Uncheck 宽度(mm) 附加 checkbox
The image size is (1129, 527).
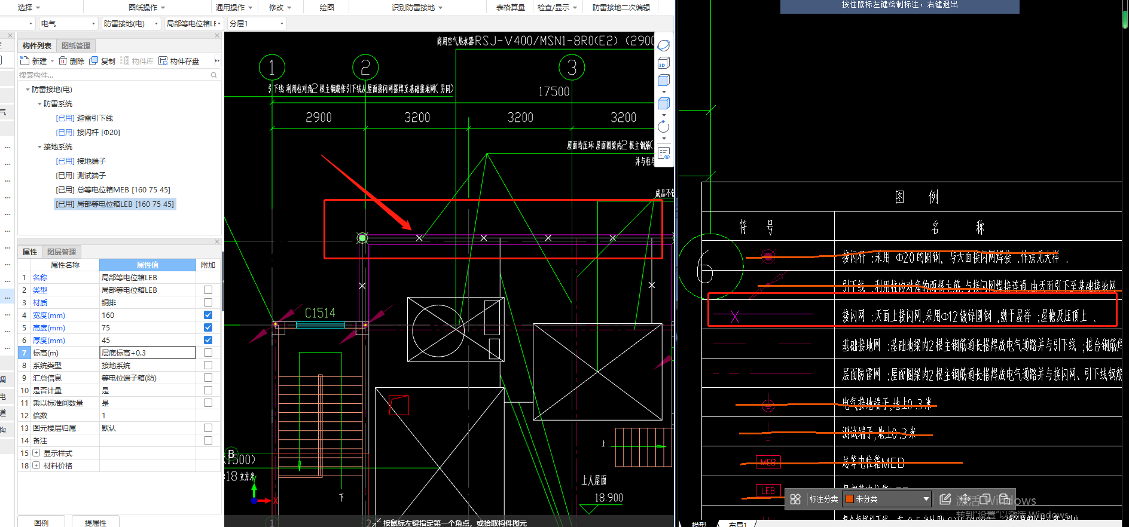pos(208,315)
